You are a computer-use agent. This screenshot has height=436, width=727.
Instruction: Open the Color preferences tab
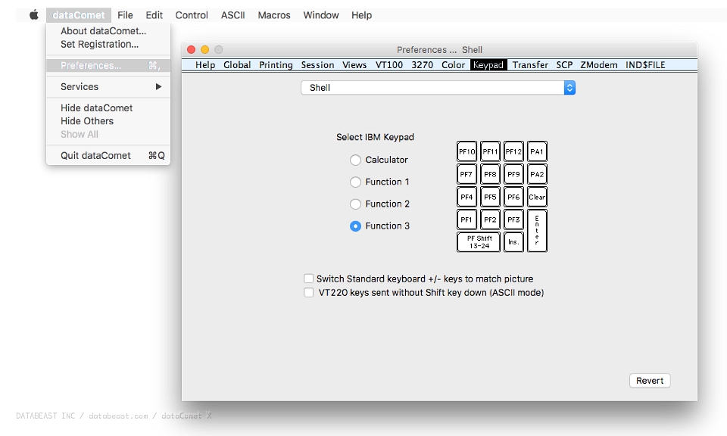pyautogui.click(x=453, y=65)
